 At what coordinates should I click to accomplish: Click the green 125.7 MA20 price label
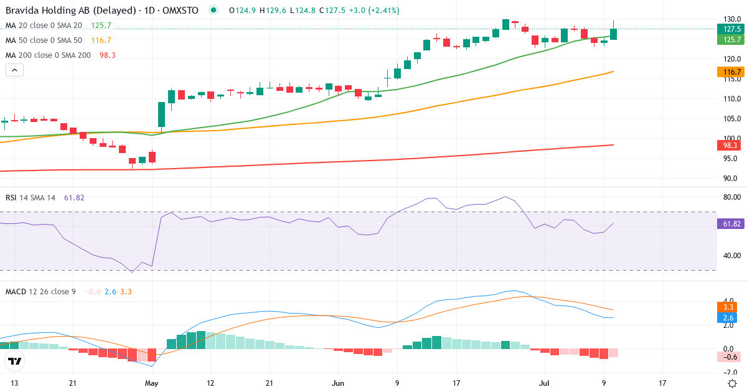(x=730, y=39)
